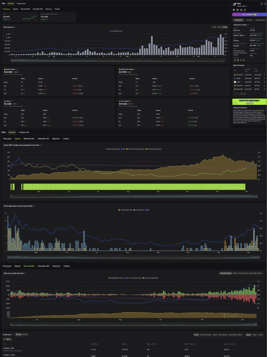The width and height of the screenshot is (267, 357).
Task: Click info icon next to SMART MONEY title
Action: point(16,69)
